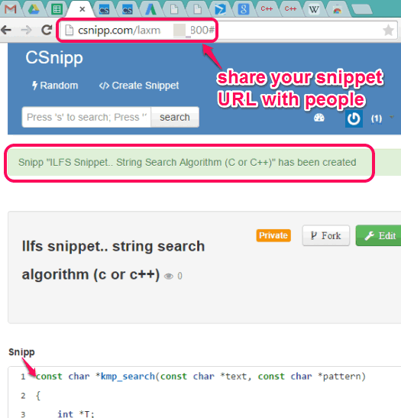Bookmark page using the star icon
The image size is (401, 418).
pos(388,30)
